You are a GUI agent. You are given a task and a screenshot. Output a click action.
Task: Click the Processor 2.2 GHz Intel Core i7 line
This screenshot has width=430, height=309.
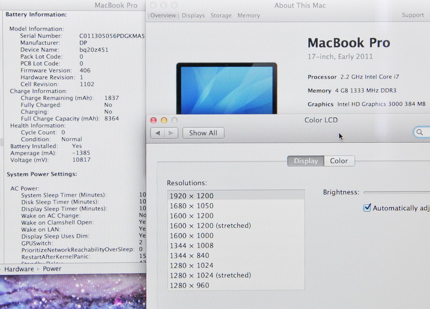[x=353, y=77]
